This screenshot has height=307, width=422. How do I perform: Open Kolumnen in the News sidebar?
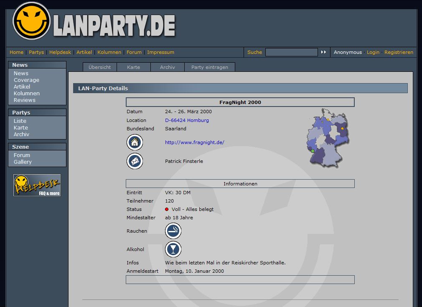(x=27, y=94)
